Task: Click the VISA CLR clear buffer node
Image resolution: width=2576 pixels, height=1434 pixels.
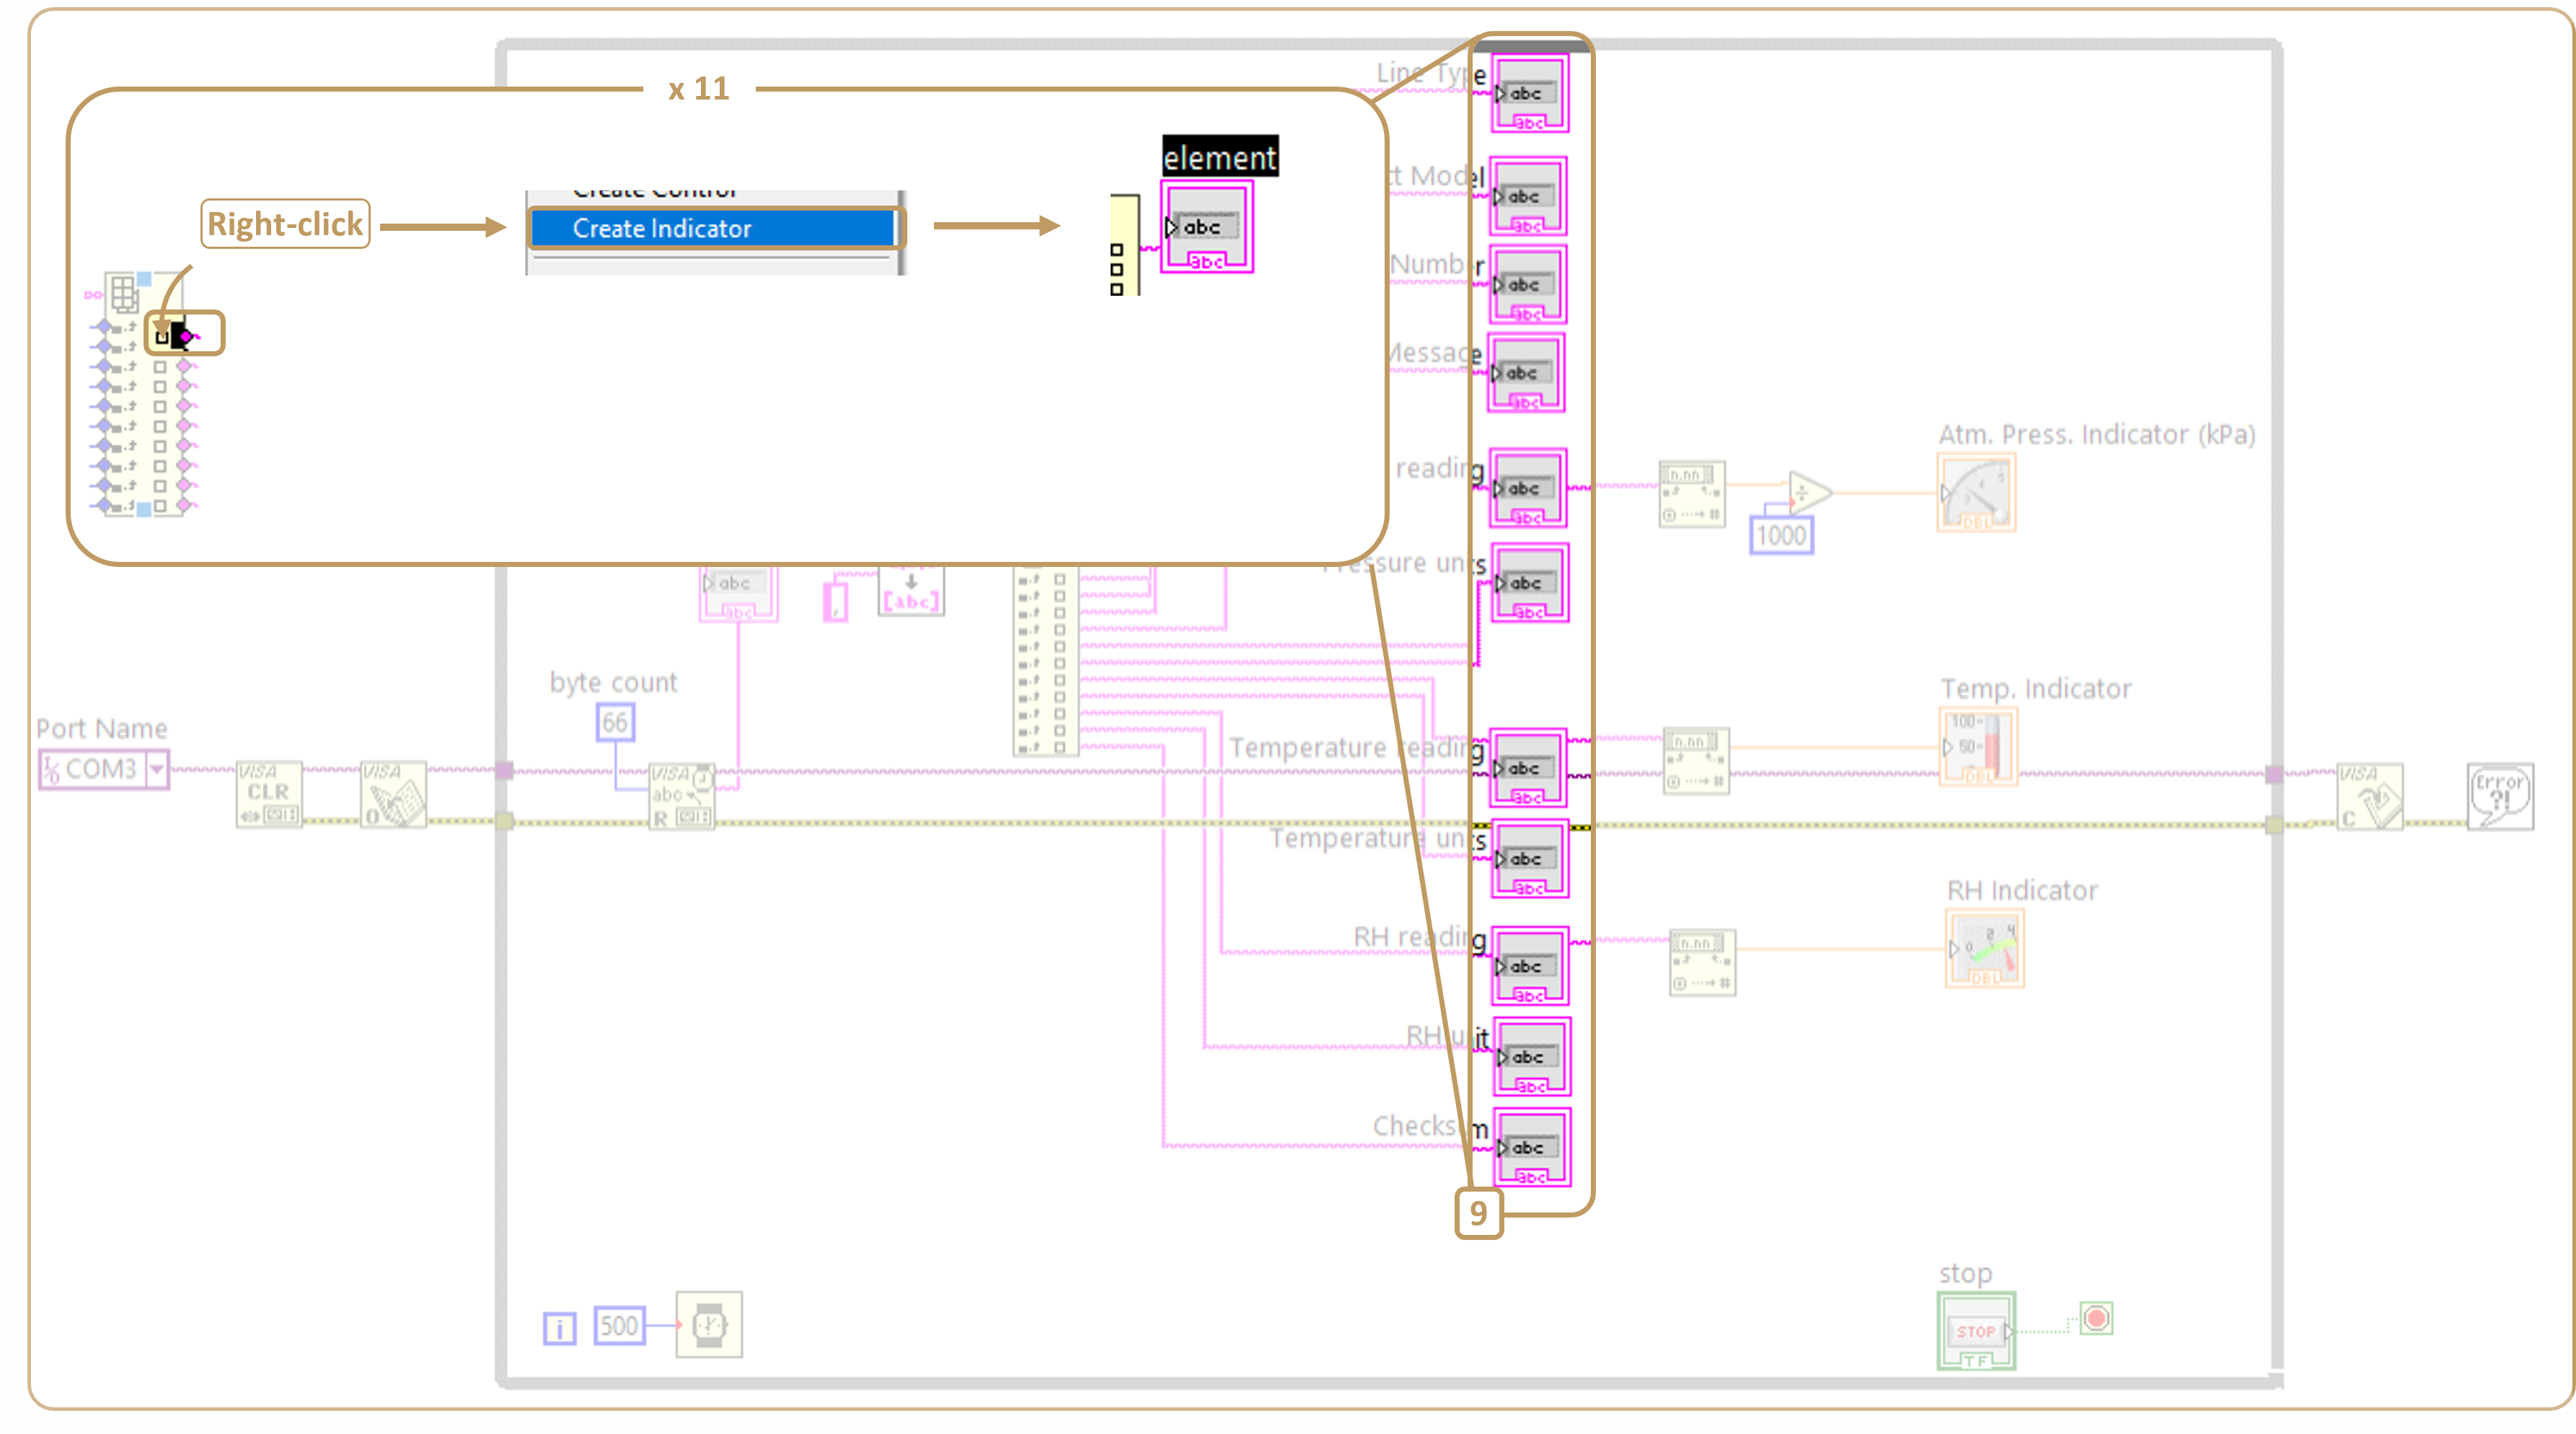Action: [269, 795]
